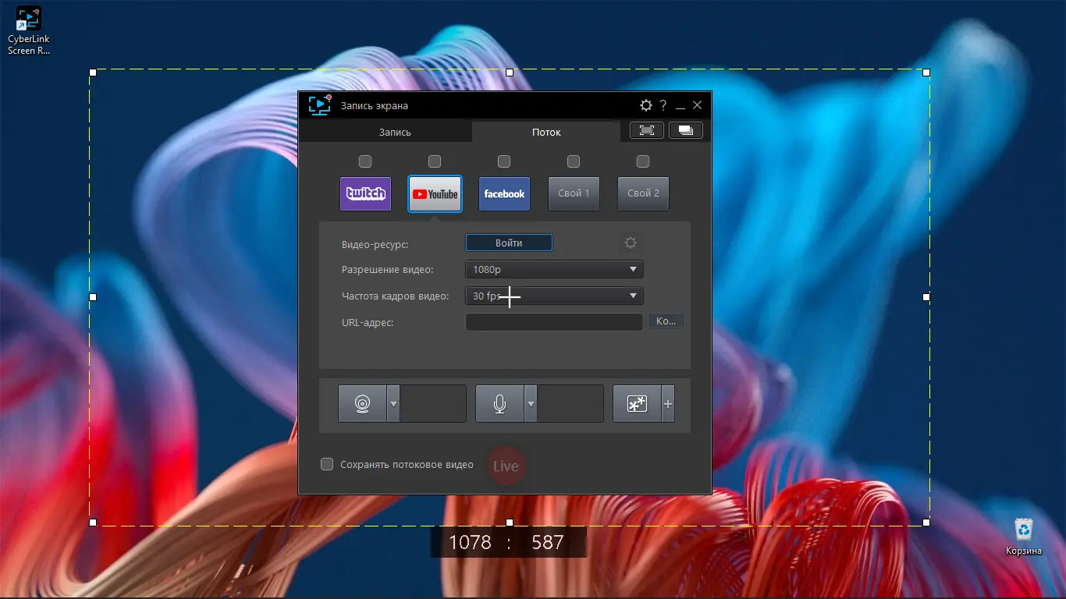Click the URL-адрес input field
1066x599 pixels.
[554, 322]
